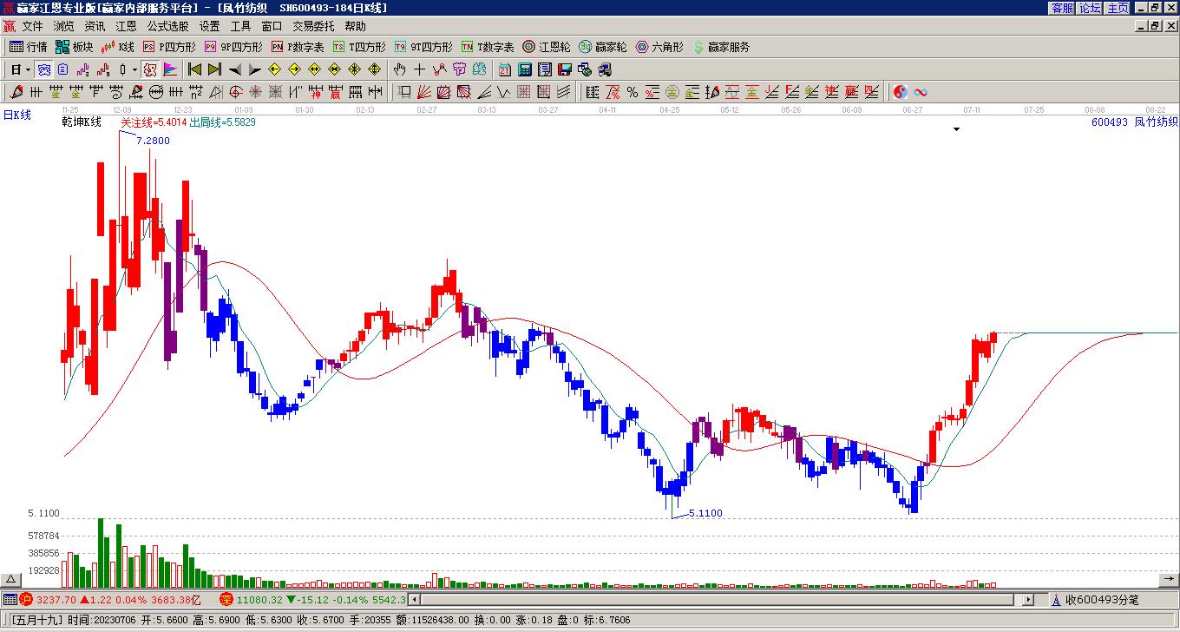Click the small black down-triangle chart marker
Viewport: 1180px width, 632px height.
(956, 129)
